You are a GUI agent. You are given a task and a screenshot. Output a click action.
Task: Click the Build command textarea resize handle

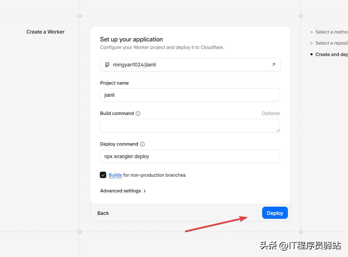(278, 130)
